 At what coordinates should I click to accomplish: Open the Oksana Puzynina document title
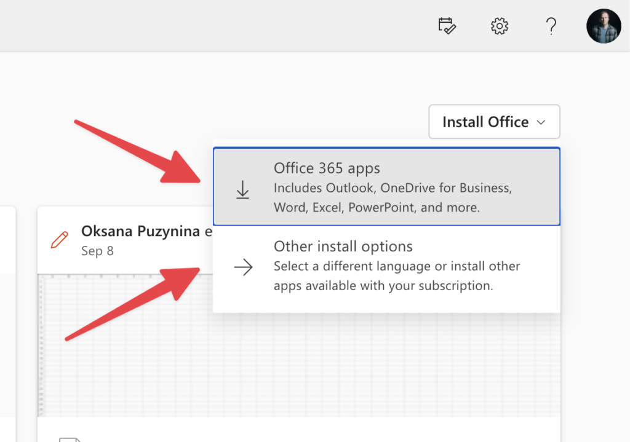tap(146, 231)
